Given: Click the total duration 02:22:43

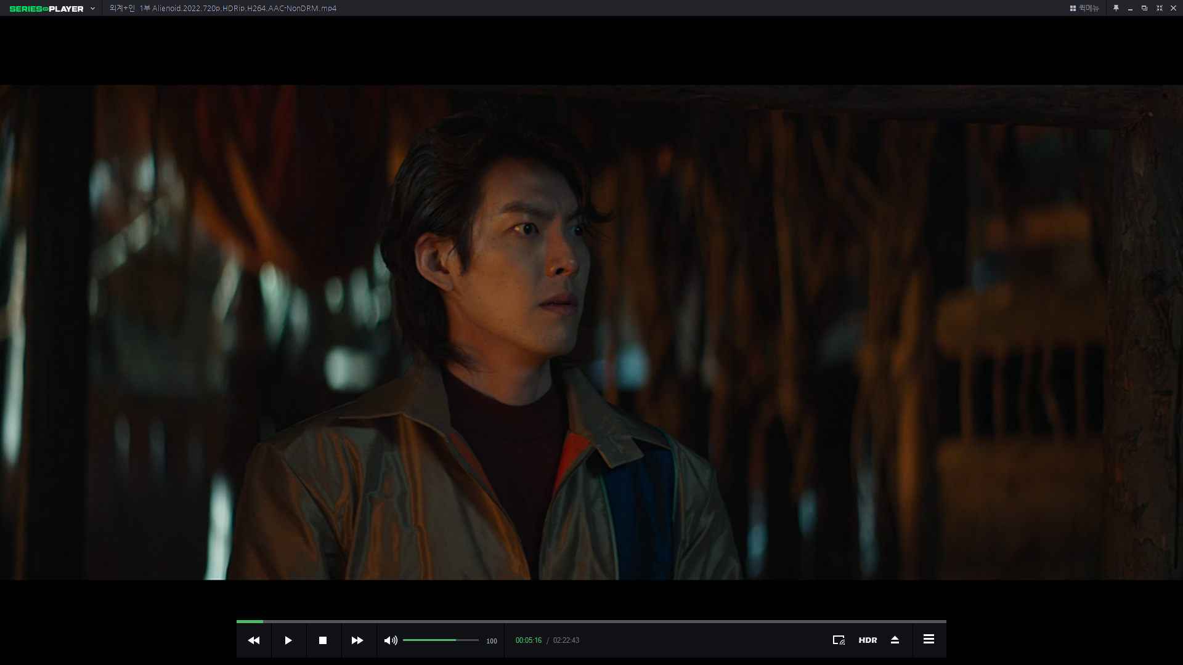Looking at the screenshot, I should (566, 640).
